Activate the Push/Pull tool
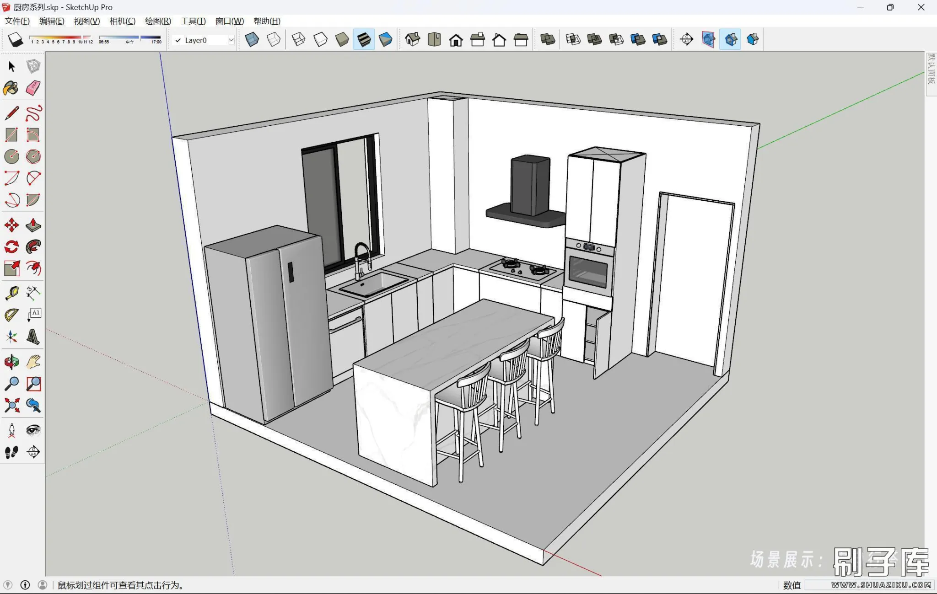Image resolution: width=937 pixels, height=594 pixels. click(33, 225)
